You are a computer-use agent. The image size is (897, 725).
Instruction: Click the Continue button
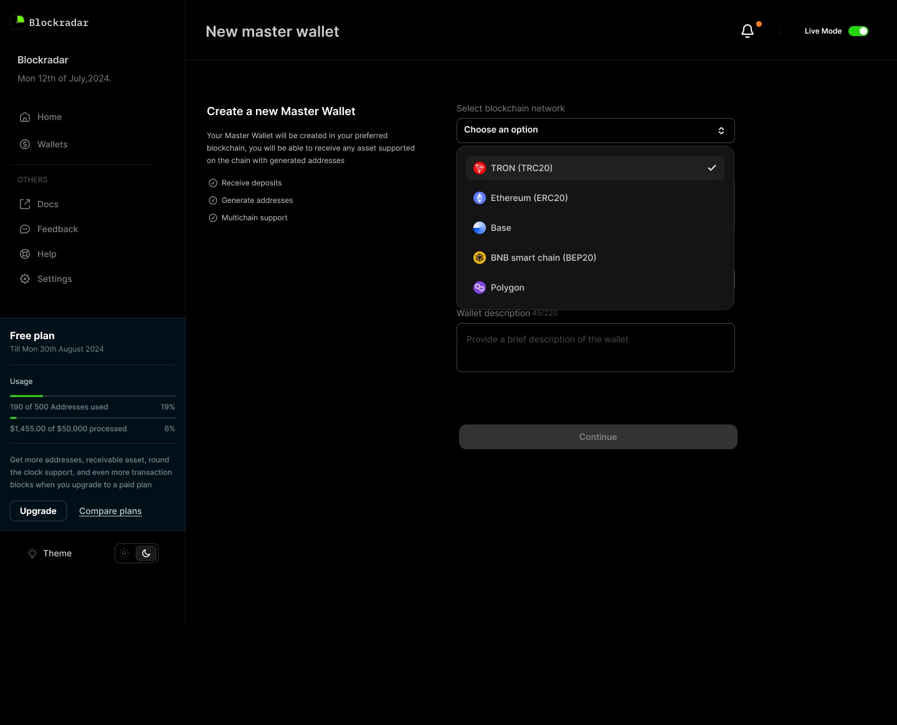click(598, 437)
